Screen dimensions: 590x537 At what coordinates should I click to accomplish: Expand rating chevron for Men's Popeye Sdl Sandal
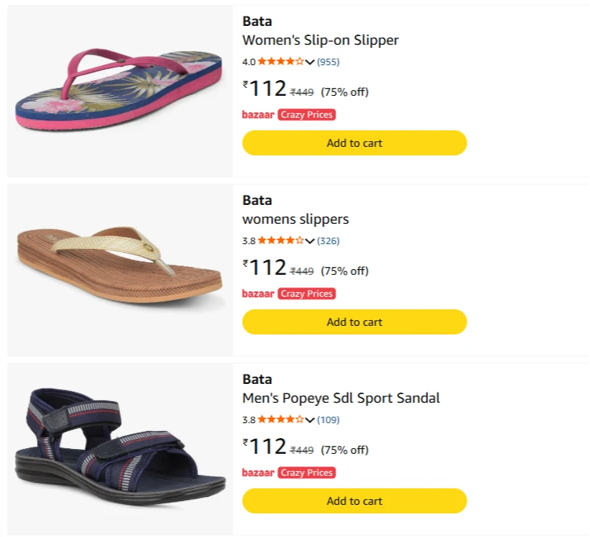point(310,420)
